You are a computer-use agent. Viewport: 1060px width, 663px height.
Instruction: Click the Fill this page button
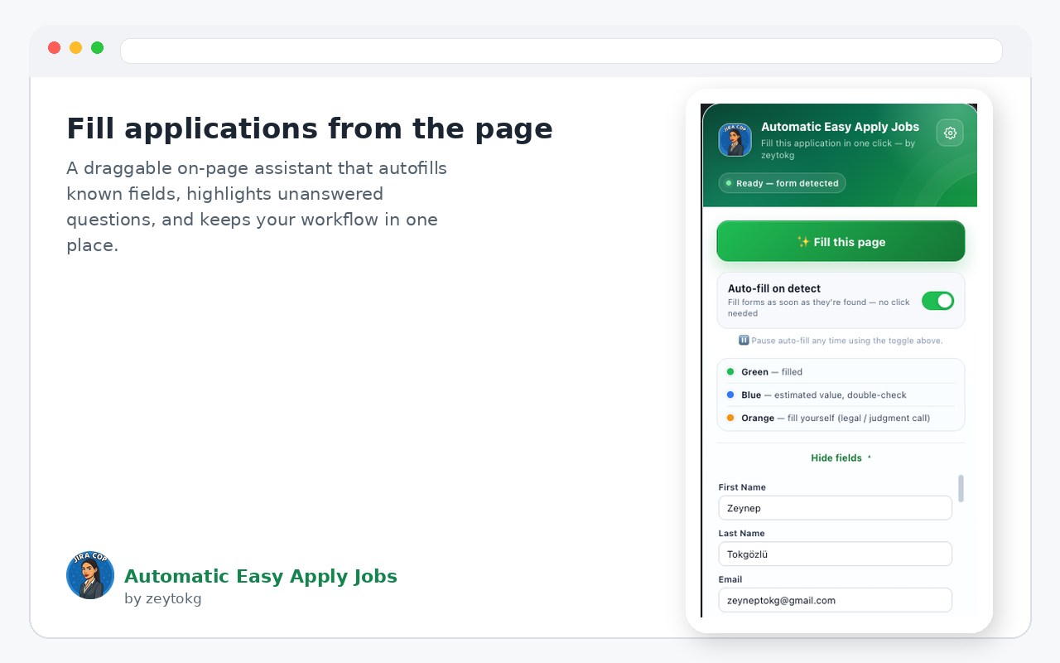841,241
